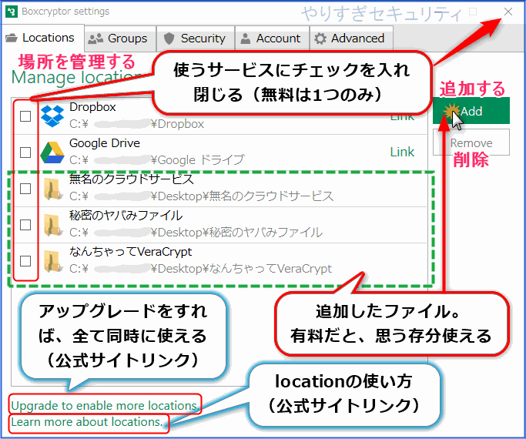526x439 pixels.
Task: Click the Boxcryptor logo in the title bar
Action: click(12, 12)
